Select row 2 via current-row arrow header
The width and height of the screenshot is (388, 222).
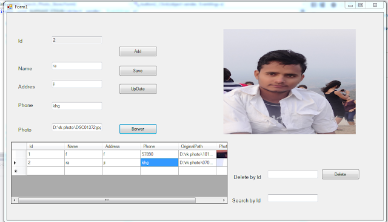point(19,163)
